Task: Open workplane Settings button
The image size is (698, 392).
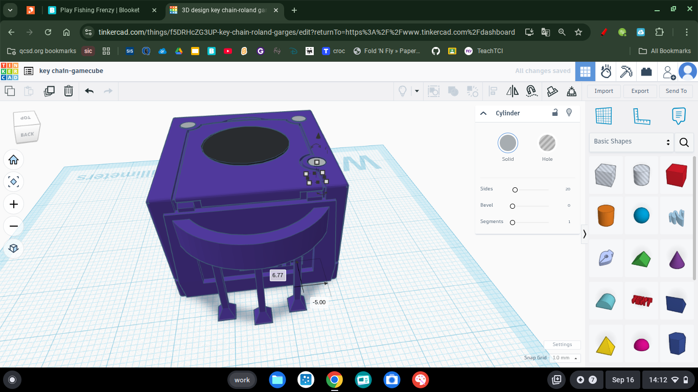Action: pos(562,345)
